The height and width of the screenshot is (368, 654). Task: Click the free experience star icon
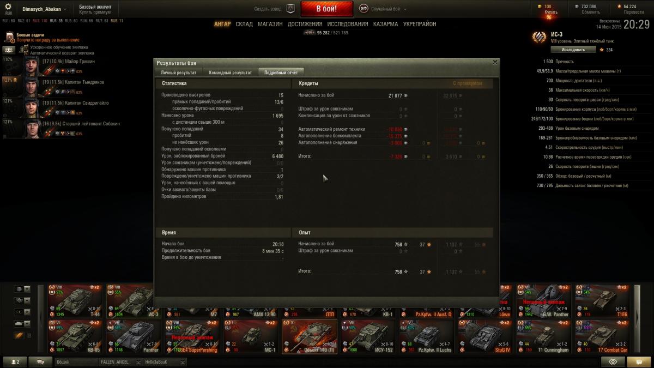[x=619, y=7]
